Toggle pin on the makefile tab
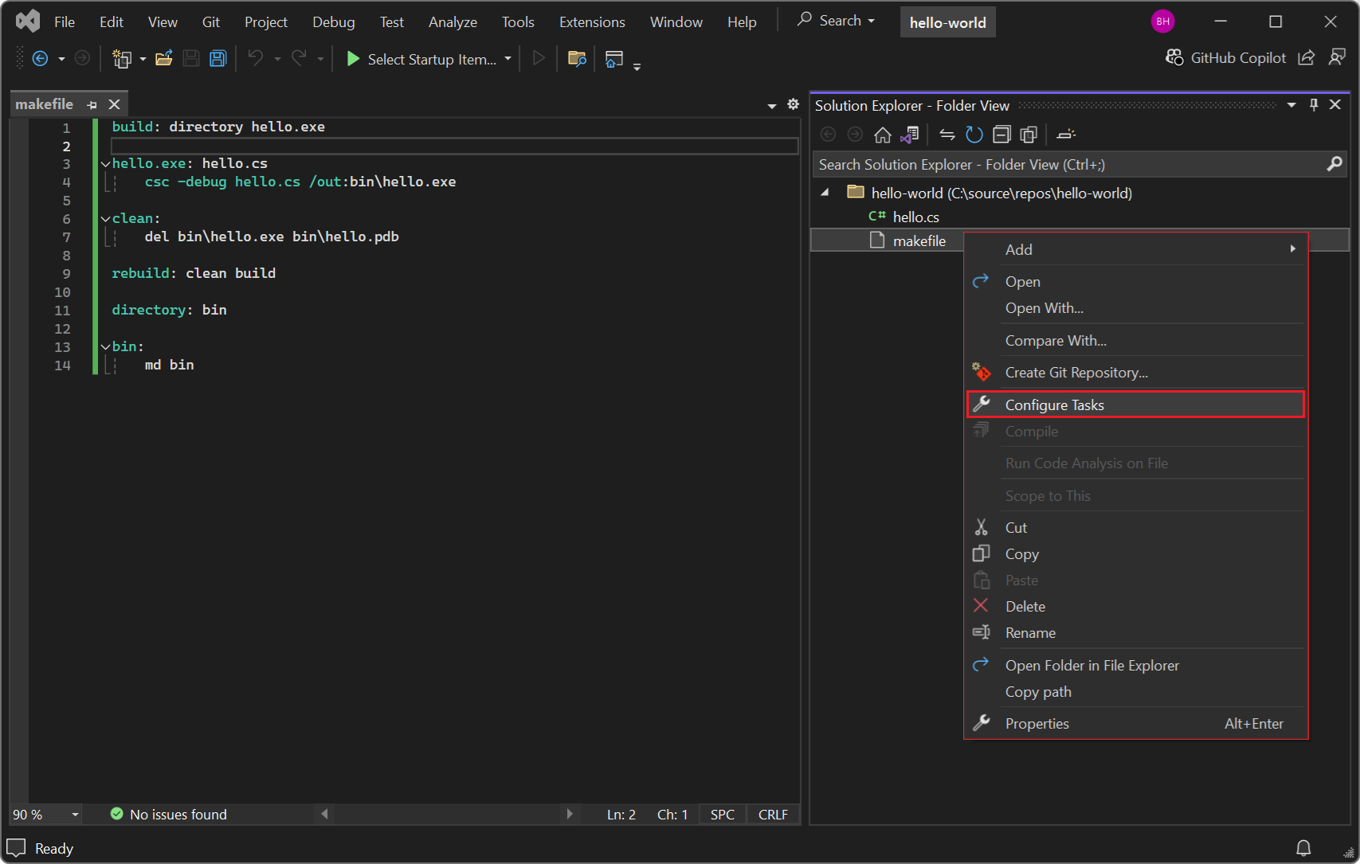 click(x=92, y=104)
